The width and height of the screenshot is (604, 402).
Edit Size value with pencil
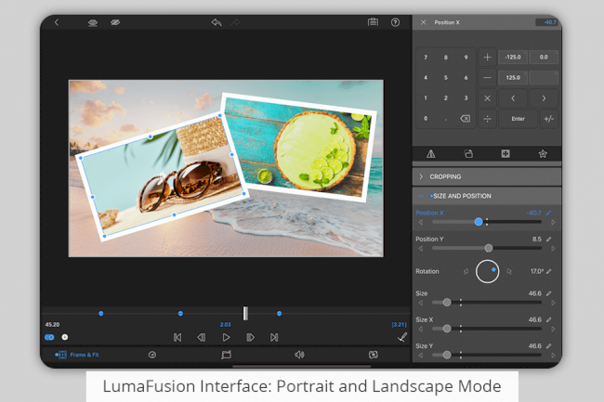(x=549, y=293)
